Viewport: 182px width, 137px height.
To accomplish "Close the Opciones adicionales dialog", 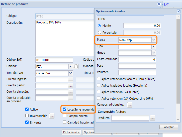I will tap(178, 11).
